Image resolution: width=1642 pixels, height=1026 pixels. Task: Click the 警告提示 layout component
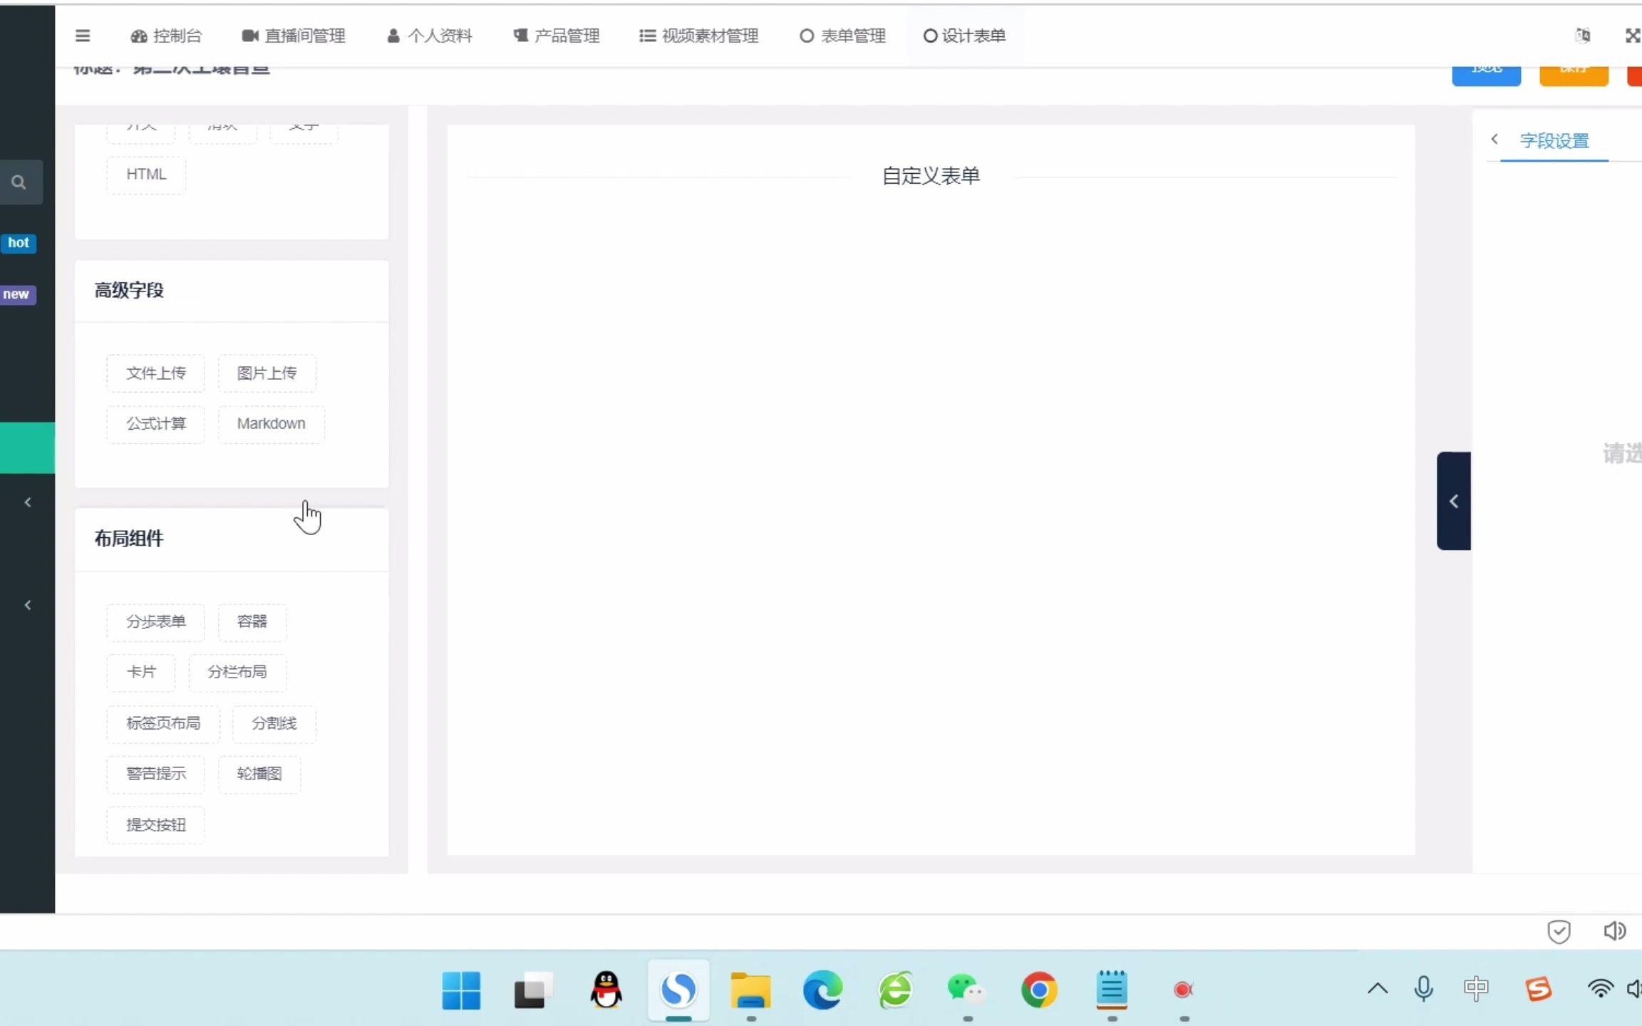pos(156,773)
